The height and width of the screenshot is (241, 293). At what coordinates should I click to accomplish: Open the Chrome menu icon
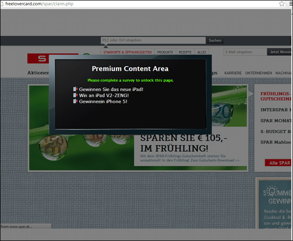[291, 4]
